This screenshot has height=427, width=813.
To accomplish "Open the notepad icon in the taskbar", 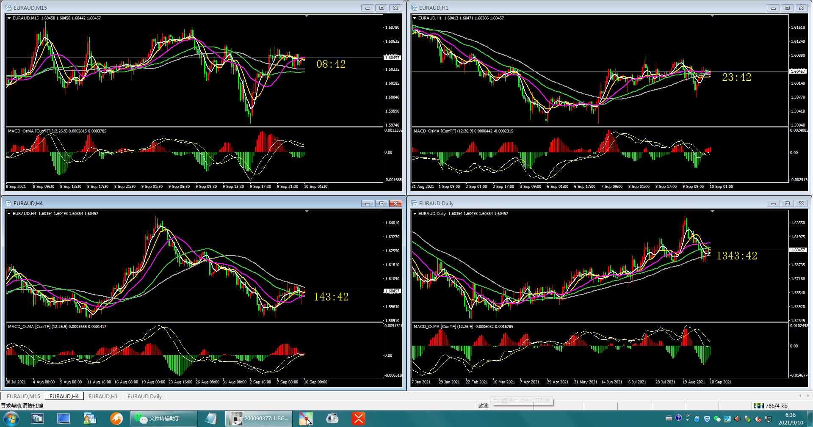I will (210, 419).
